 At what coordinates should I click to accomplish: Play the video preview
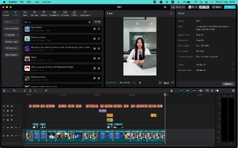[140, 83]
